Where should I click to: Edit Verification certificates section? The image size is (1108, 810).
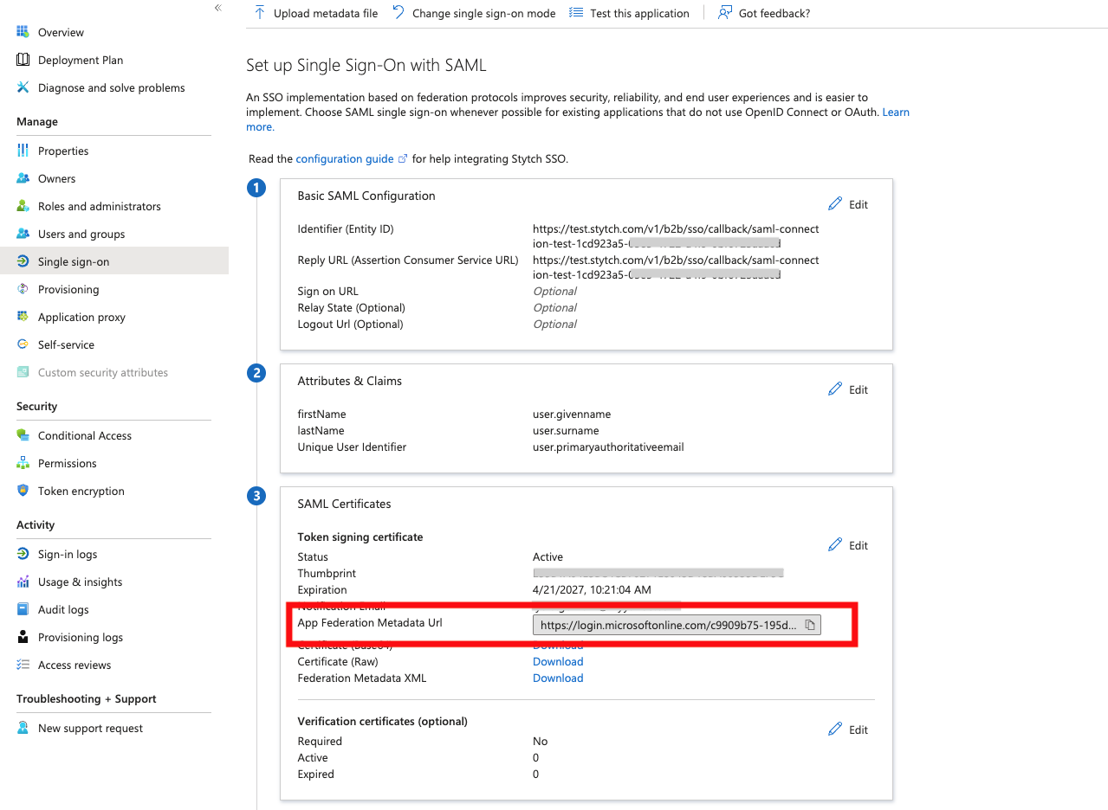pyautogui.click(x=848, y=730)
